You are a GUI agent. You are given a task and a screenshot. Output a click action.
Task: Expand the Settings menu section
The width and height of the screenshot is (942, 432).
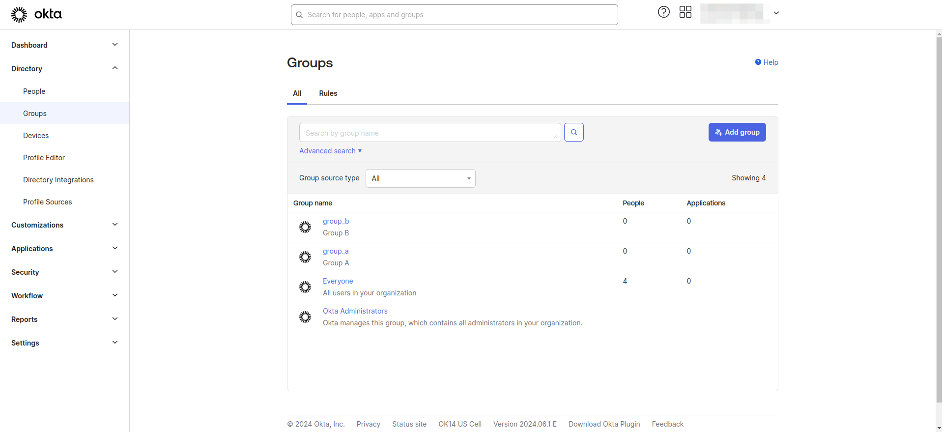64,343
